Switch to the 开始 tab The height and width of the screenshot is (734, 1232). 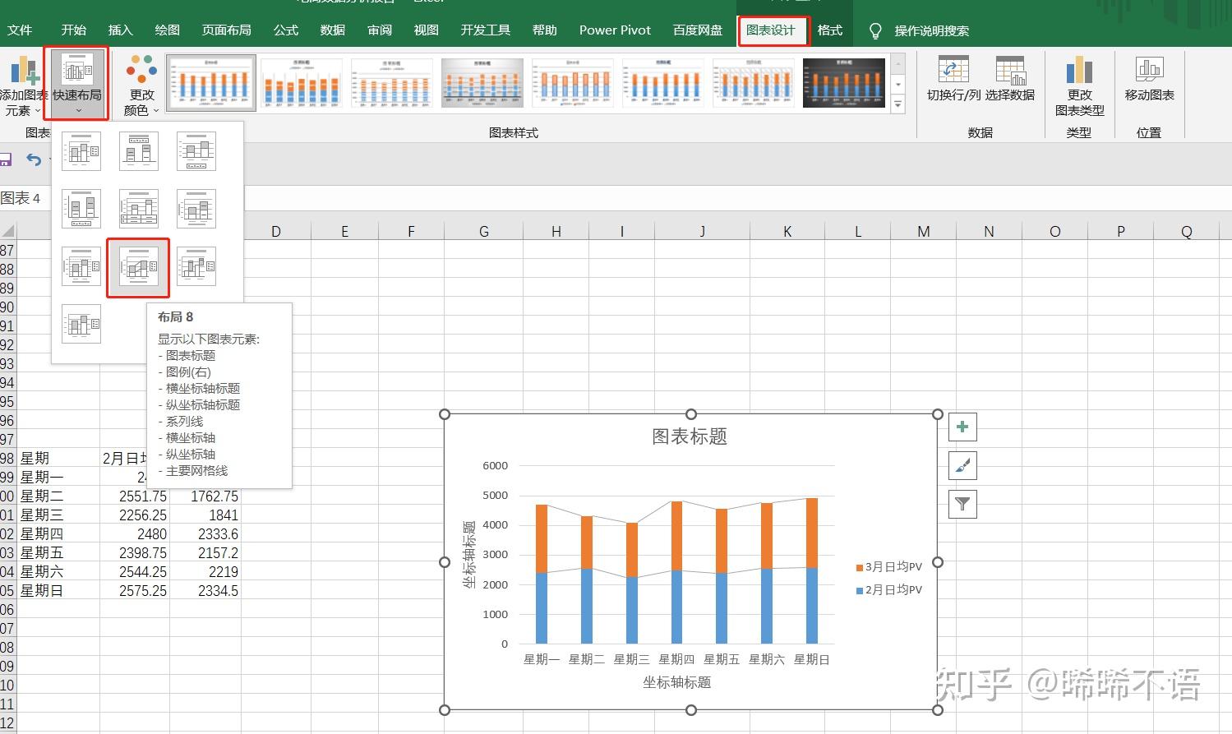point(74,30)
